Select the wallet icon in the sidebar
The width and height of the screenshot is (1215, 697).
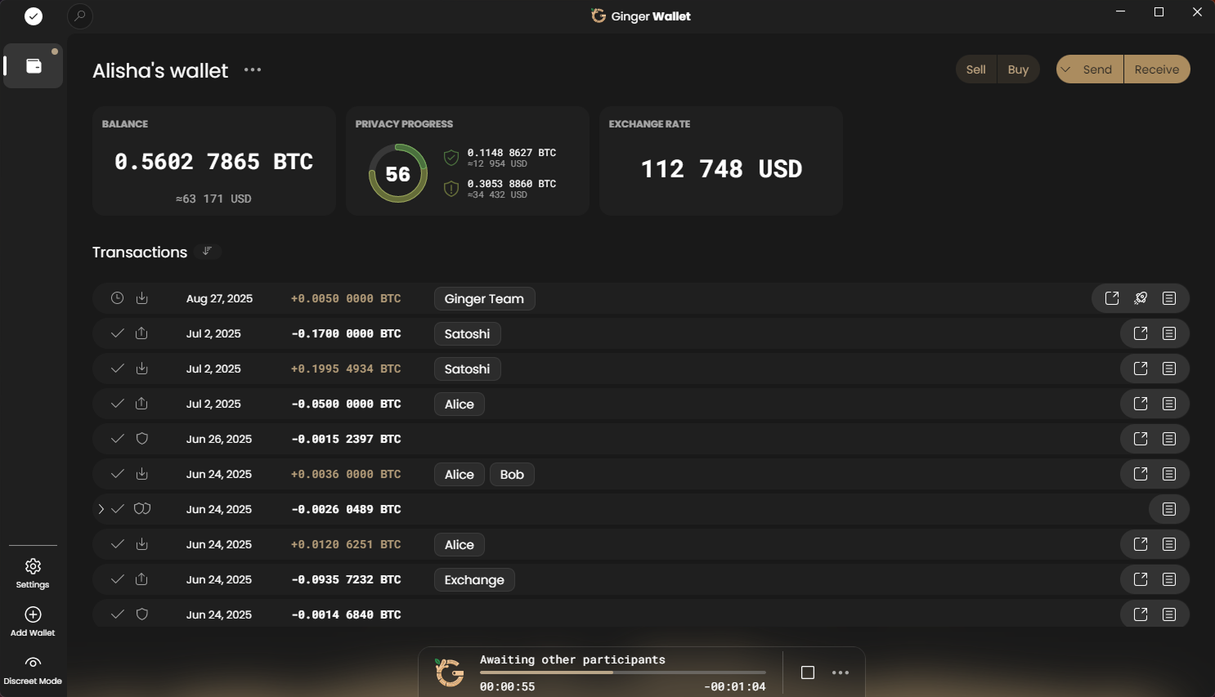pyautogui.click(x=34, y=66)
